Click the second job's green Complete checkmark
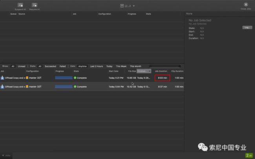The width and height of the screenshot is (255, 159). (x=75, y=87)
